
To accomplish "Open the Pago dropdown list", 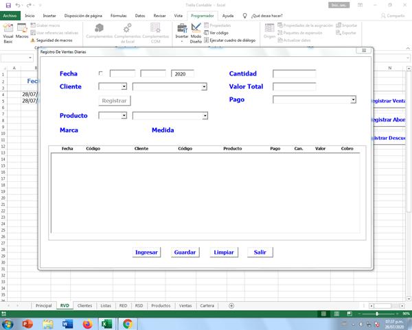I will pyautogui.click(x=353, y=100).
